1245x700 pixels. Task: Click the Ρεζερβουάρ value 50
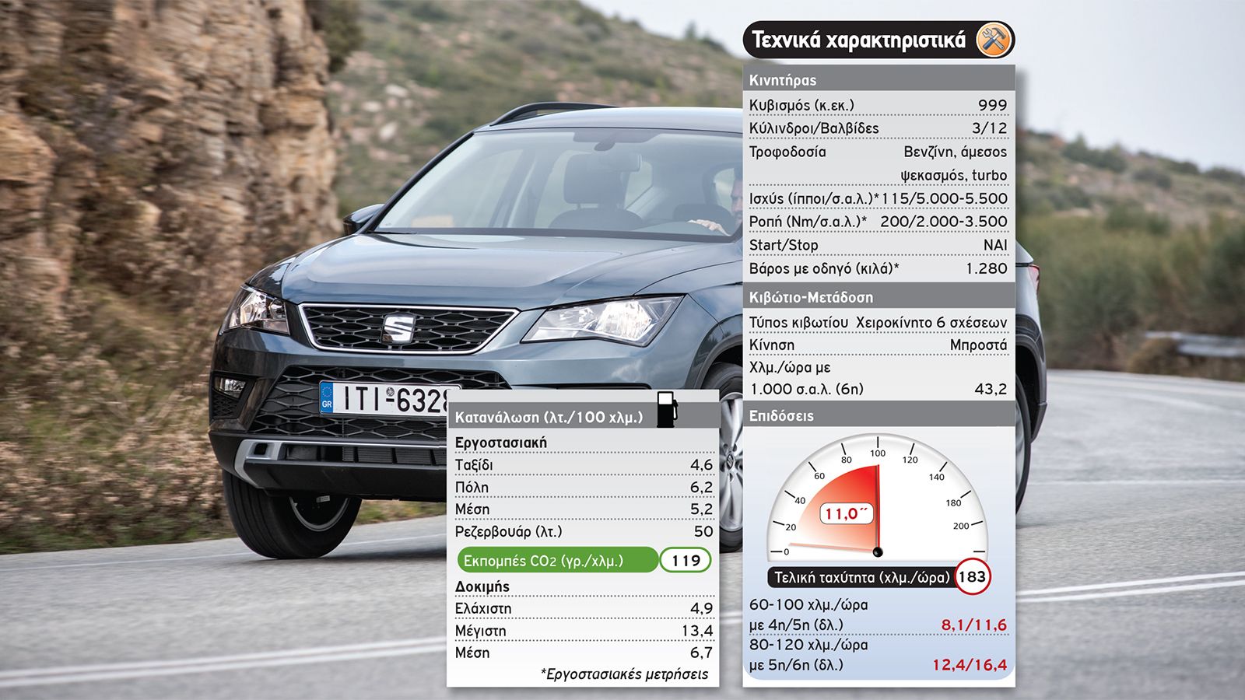[703, 532]
